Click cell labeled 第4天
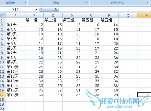The image size is (151, 111). 15,39
